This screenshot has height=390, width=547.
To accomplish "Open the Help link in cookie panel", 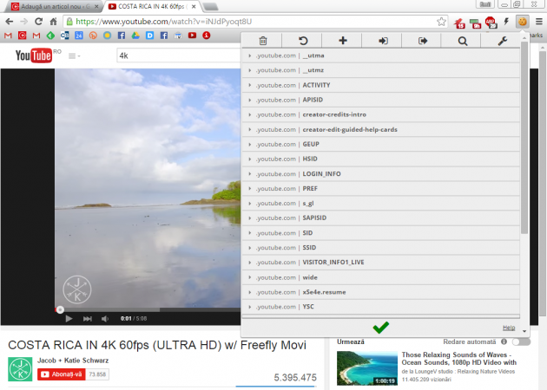I will (509, 328).
